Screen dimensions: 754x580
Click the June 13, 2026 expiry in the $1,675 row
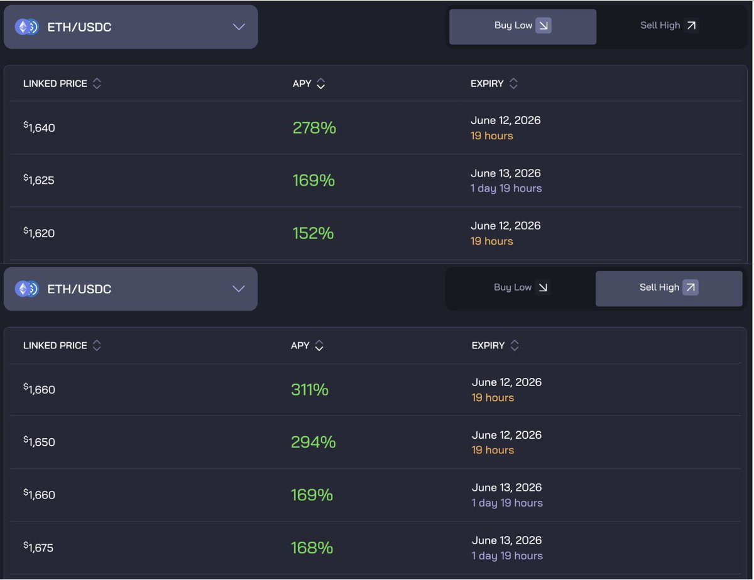(507, 540)
